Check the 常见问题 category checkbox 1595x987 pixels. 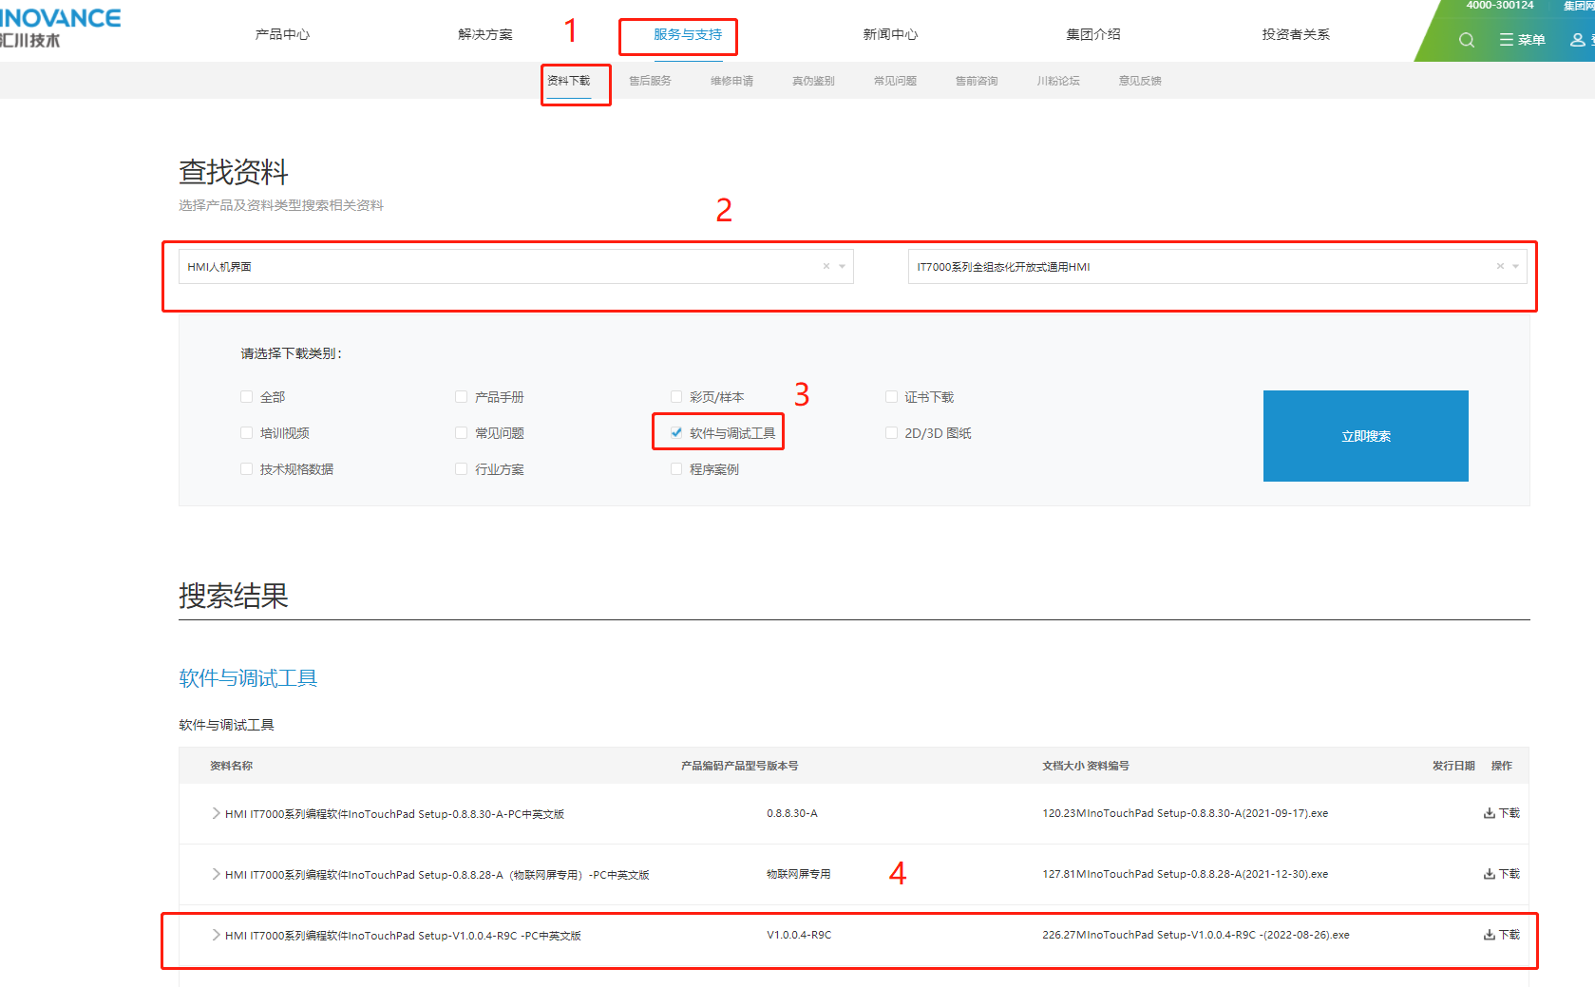tap(462, 433)
